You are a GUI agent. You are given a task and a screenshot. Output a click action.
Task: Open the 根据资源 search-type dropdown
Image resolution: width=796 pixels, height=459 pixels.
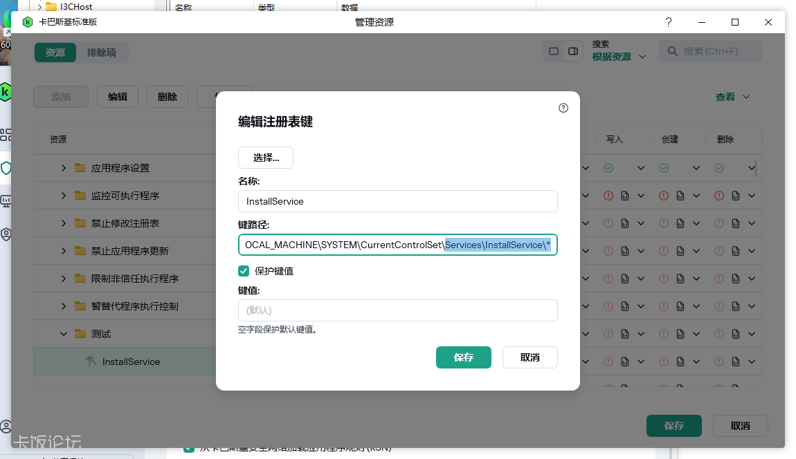coord(619,57)
